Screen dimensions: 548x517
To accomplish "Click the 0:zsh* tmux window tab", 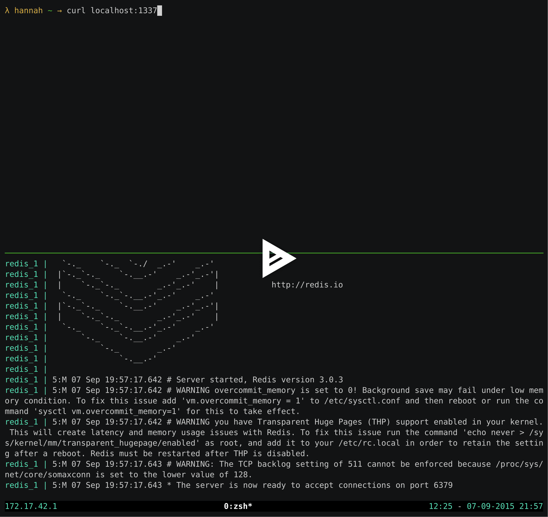I will [238, 506].
